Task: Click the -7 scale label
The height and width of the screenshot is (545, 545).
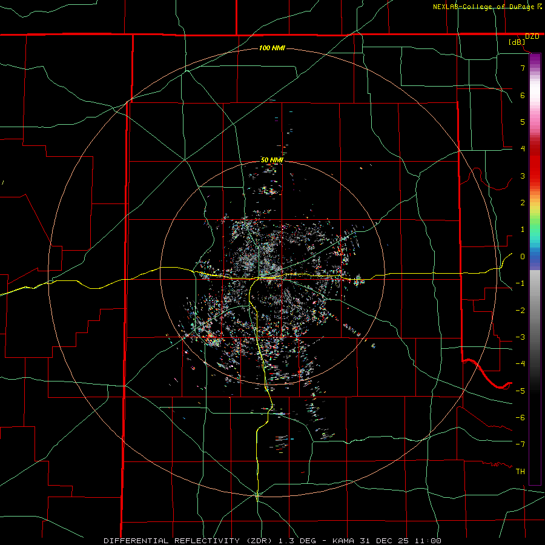Action: click(x=520, y=444)
